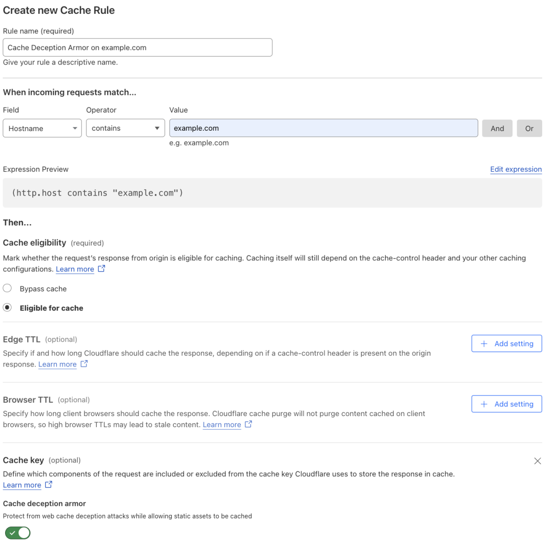Open the contains operator dropdown
The width and height of the screenshot is (556, 544).
pyautogui.click(x=125, y=128)
